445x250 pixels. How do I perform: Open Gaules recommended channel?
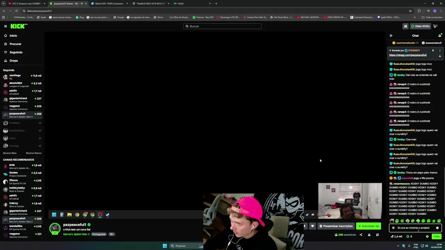(x=22, y=174)
